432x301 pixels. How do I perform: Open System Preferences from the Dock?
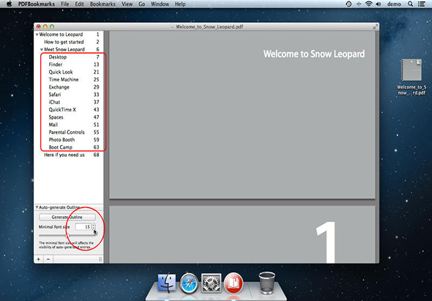click(x=211, y=283)
